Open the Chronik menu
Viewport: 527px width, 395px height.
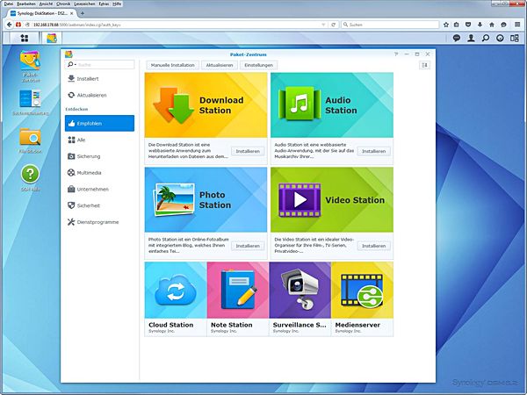pos(63,4)
